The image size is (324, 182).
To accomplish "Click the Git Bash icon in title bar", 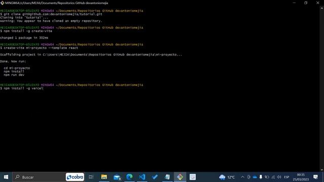I will pyautogui.click(x=2, y=3).
